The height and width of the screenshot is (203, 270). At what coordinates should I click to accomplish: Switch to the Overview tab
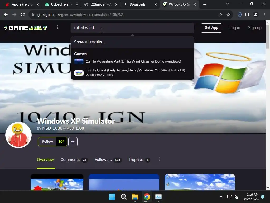45,160
